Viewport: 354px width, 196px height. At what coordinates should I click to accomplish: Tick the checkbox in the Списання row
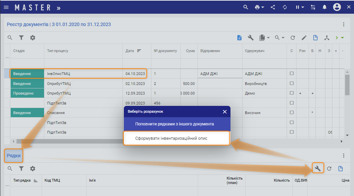pos(292,112)
